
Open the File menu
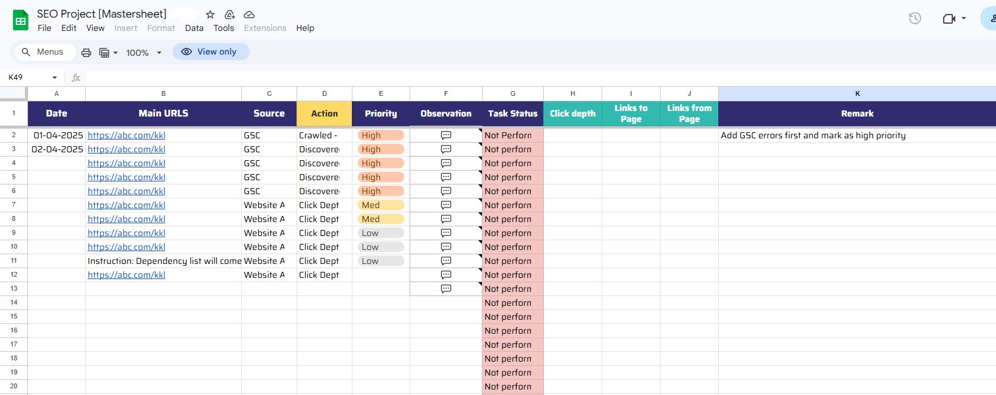(x=44, y=28)
